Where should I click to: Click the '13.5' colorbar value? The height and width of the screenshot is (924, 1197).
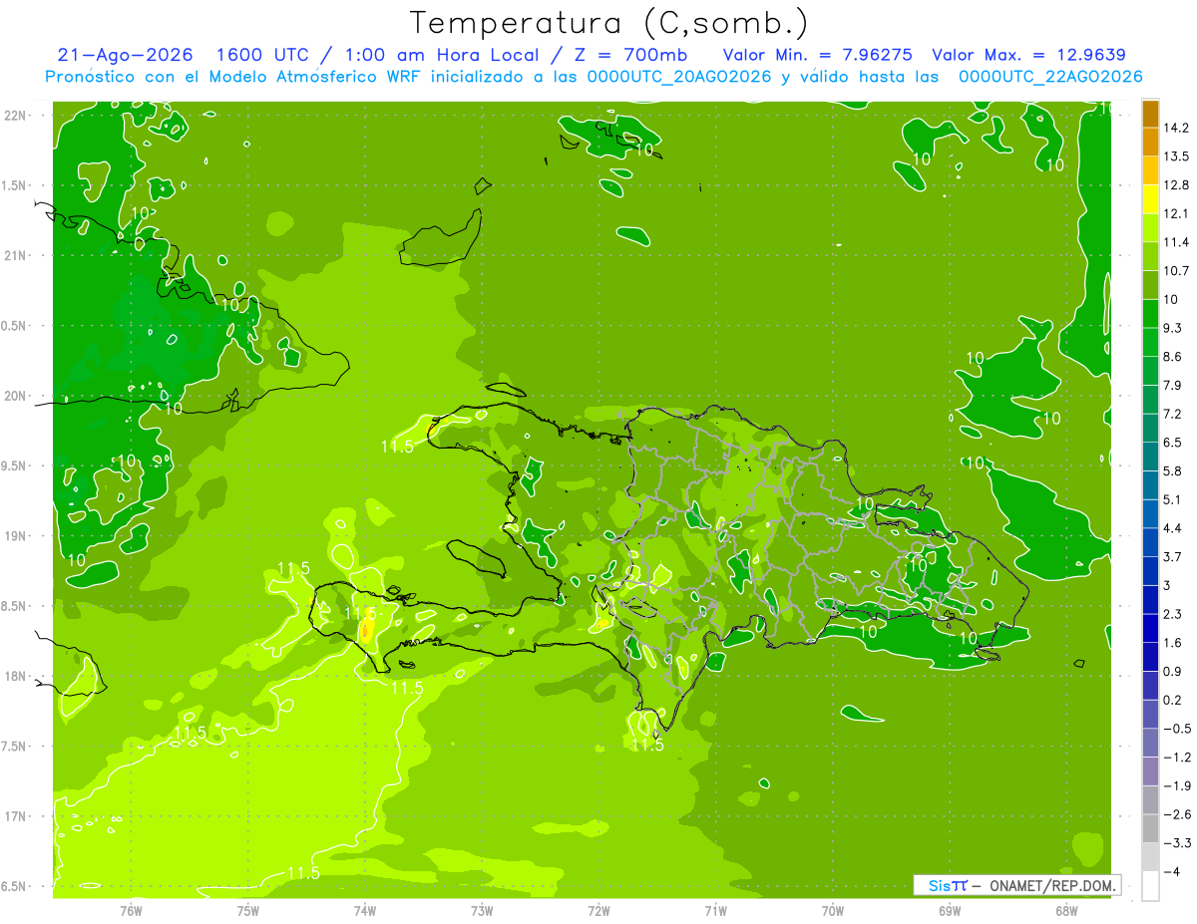click(x=1177, y=156)
